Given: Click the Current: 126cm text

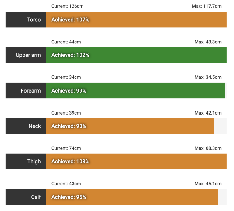Looking at the screenshot, I should coord(67,6).
